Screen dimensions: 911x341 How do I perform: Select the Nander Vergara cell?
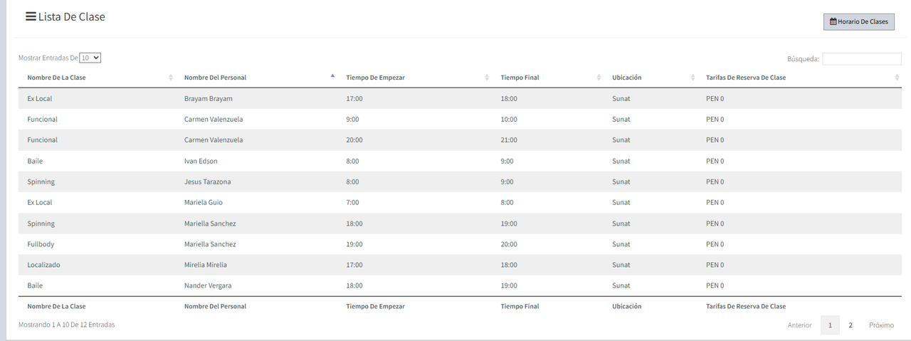coord(207,285)
